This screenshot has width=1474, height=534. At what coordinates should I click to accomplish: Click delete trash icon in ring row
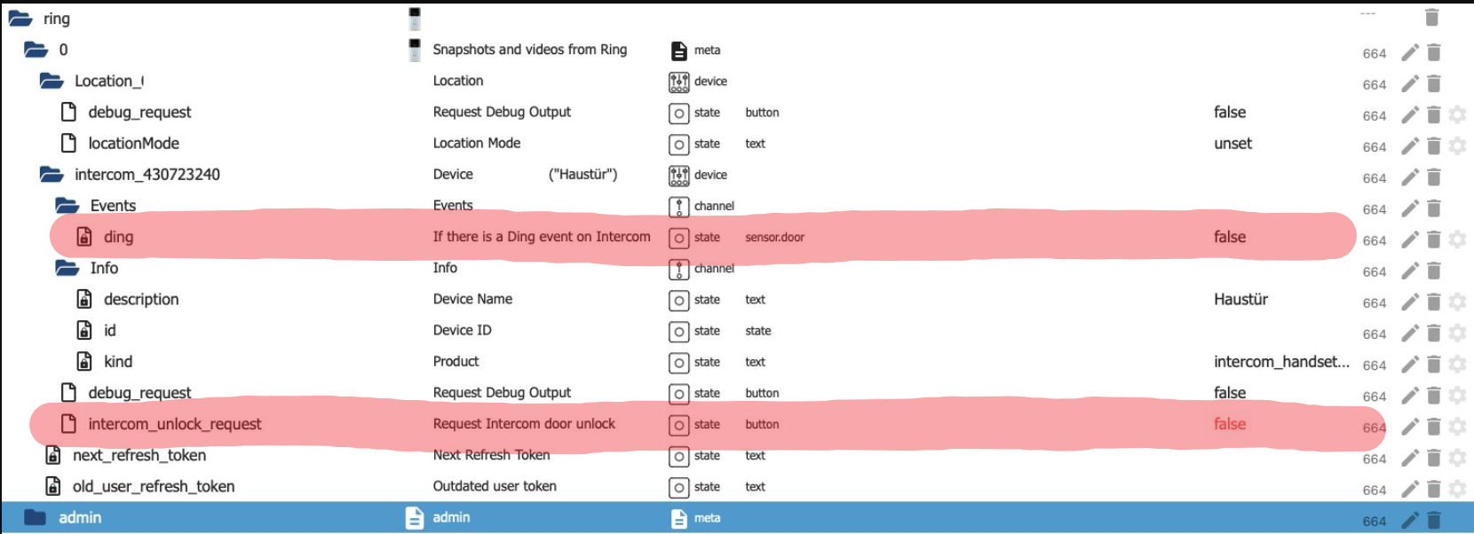[1431, 18]
